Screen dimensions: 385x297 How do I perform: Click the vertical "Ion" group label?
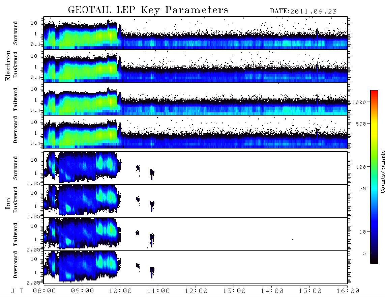8,203
